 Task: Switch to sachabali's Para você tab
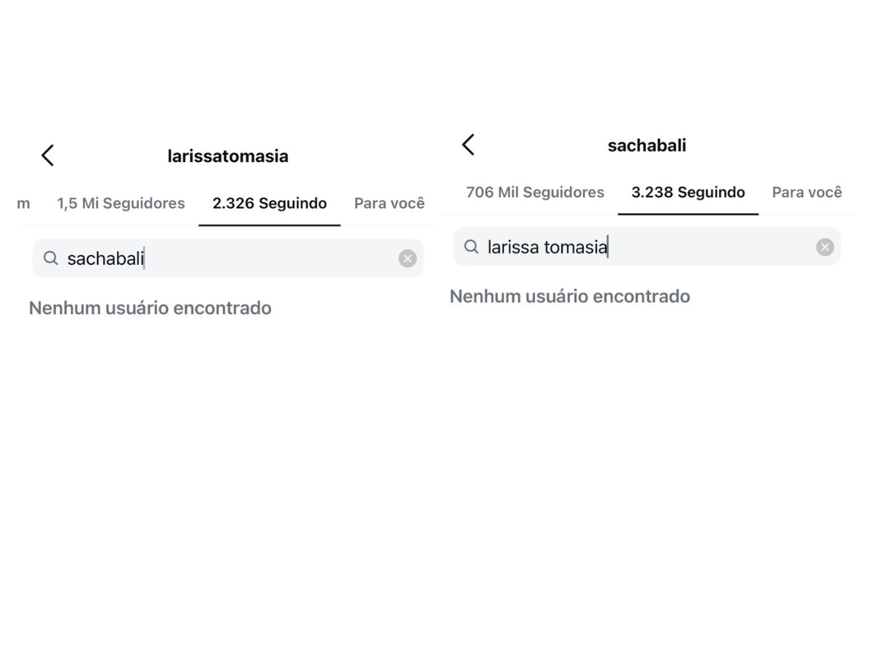[807, 193]
